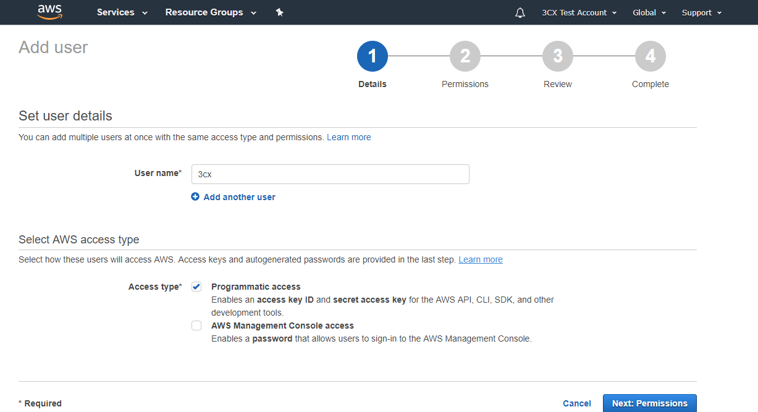The width and height of the screenshot is (758, 412).
Task: Click the plus icon beside Add another user
Action: click(195, 197)
